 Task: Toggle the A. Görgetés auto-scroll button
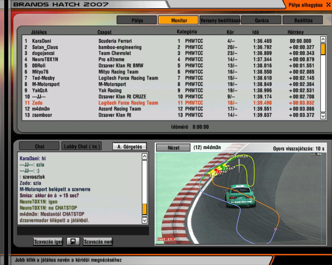(130, 146)
